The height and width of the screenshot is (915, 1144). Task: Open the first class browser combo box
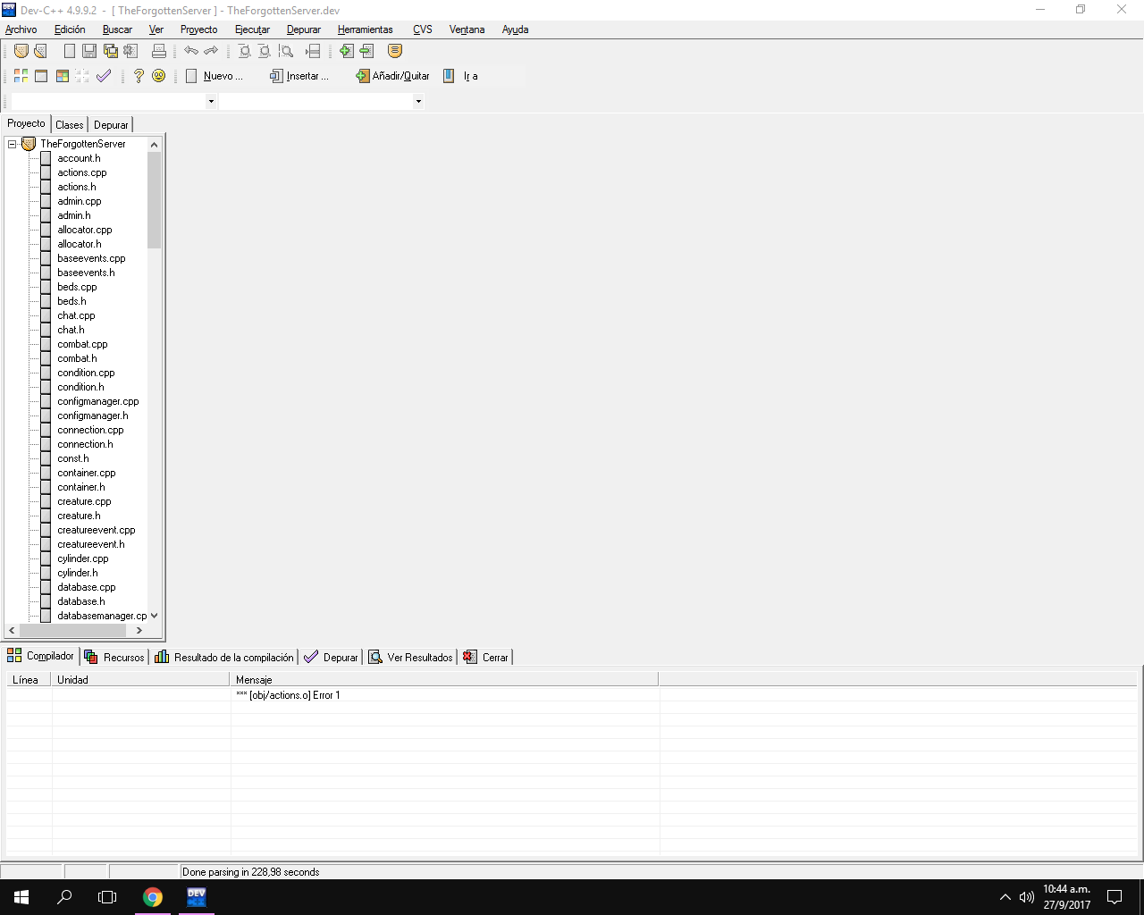pyautogui.click(x=113, y=101)
